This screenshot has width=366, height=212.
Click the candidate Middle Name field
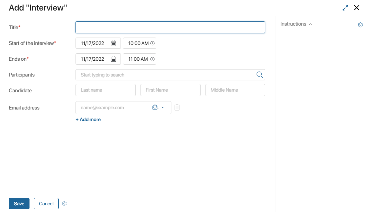pyautogui.click(x=235, y=90)
